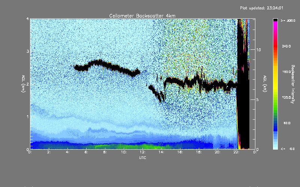300x187 pixels.
Task: Click the '14:' hour tick label
Action: pos(161,152)
